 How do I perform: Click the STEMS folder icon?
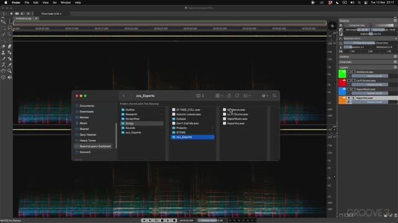[x=174, y=133]
